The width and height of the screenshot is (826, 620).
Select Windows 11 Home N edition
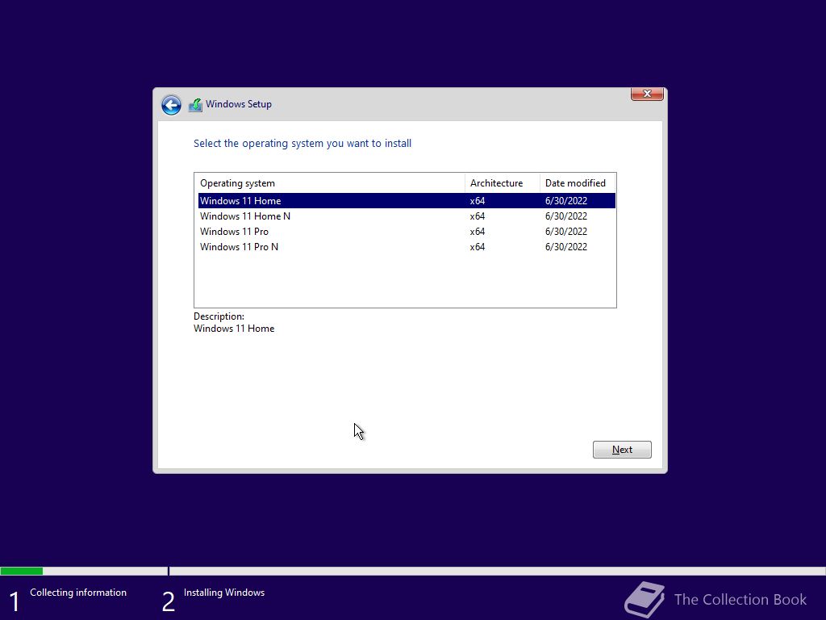click(407, 216)
